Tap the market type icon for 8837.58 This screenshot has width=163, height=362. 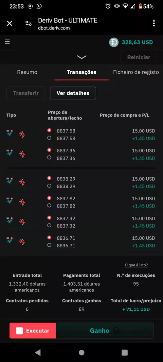pos(10,133)
